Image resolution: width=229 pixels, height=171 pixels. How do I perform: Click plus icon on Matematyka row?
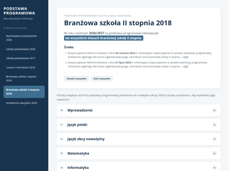point(214,153)
